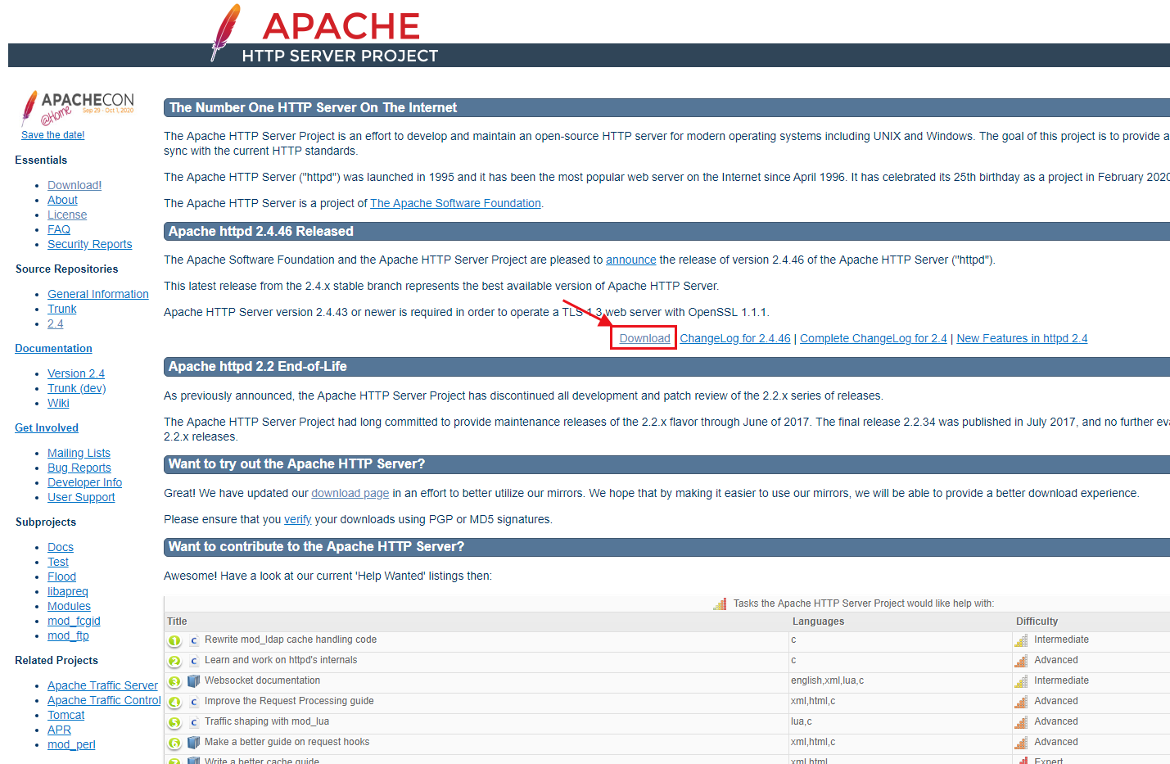Open the APR related project link

(x=59, y=730)
